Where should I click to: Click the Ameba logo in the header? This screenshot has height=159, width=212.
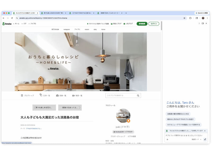[x=7, y=23]
